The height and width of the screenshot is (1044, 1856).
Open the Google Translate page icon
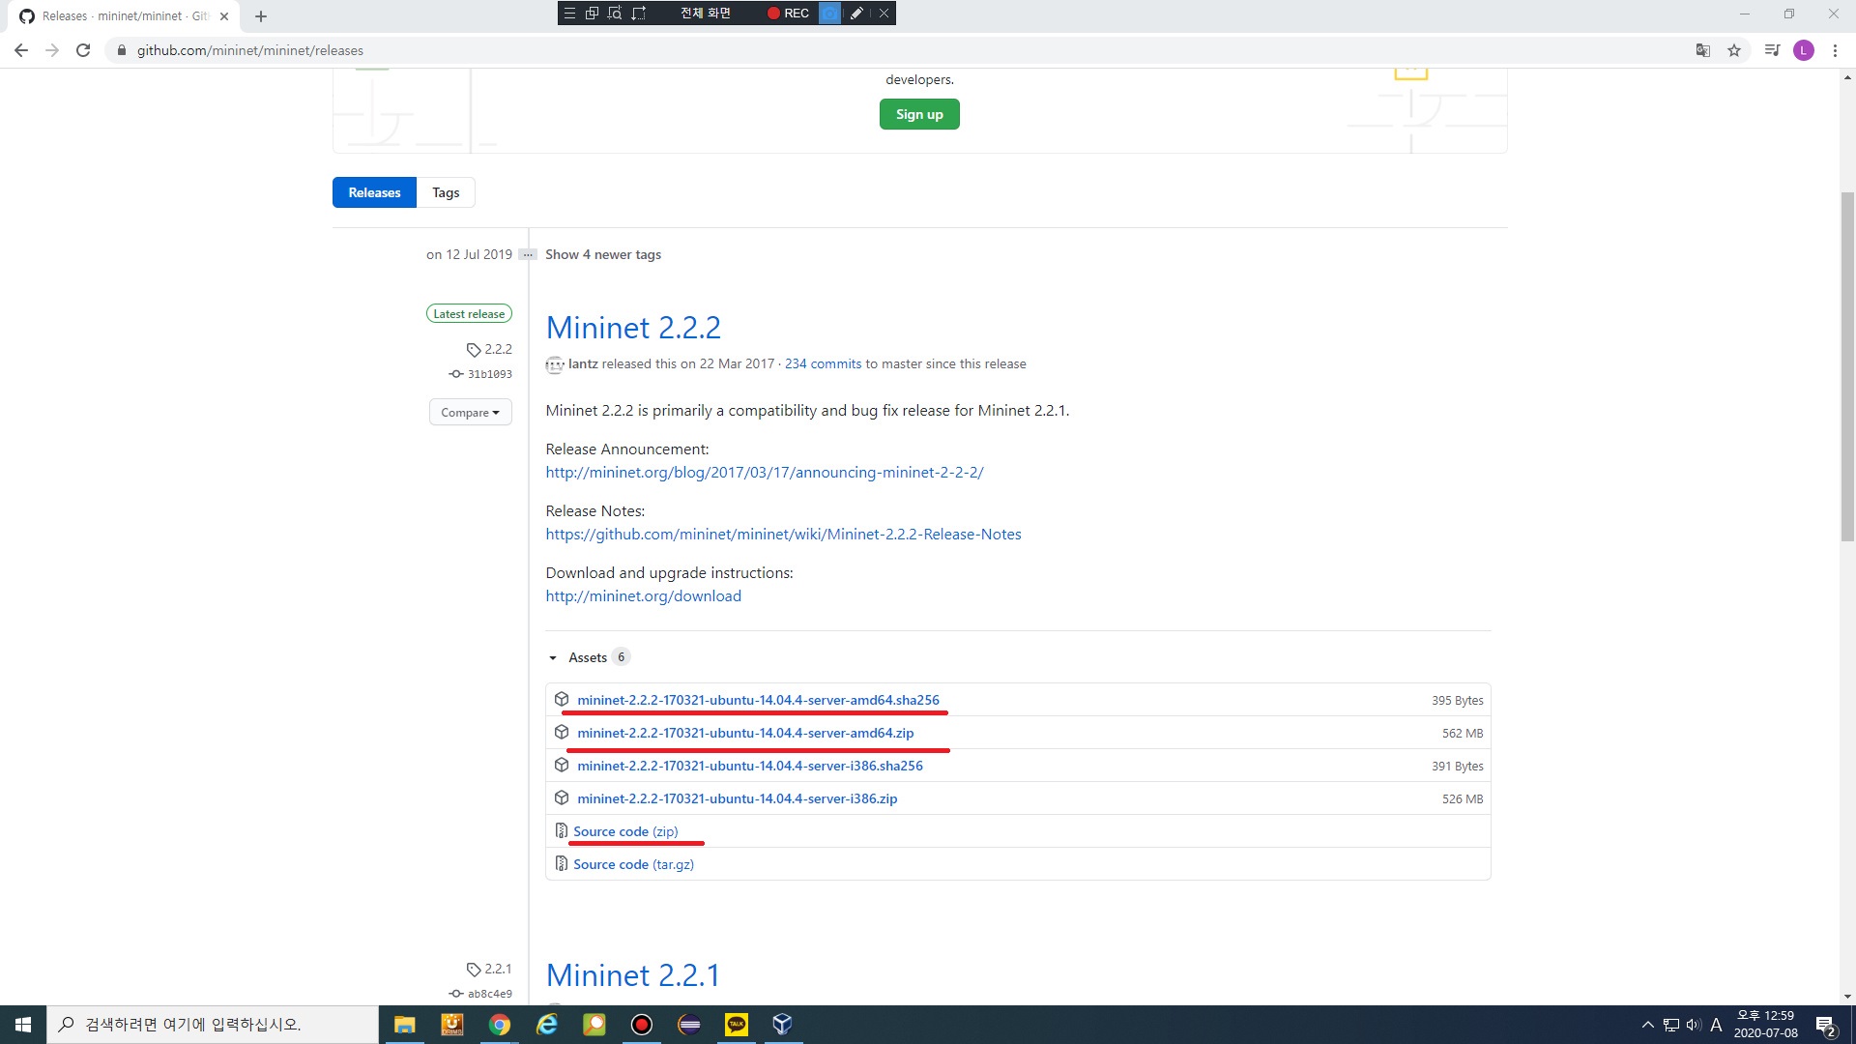pos(1703,50)
